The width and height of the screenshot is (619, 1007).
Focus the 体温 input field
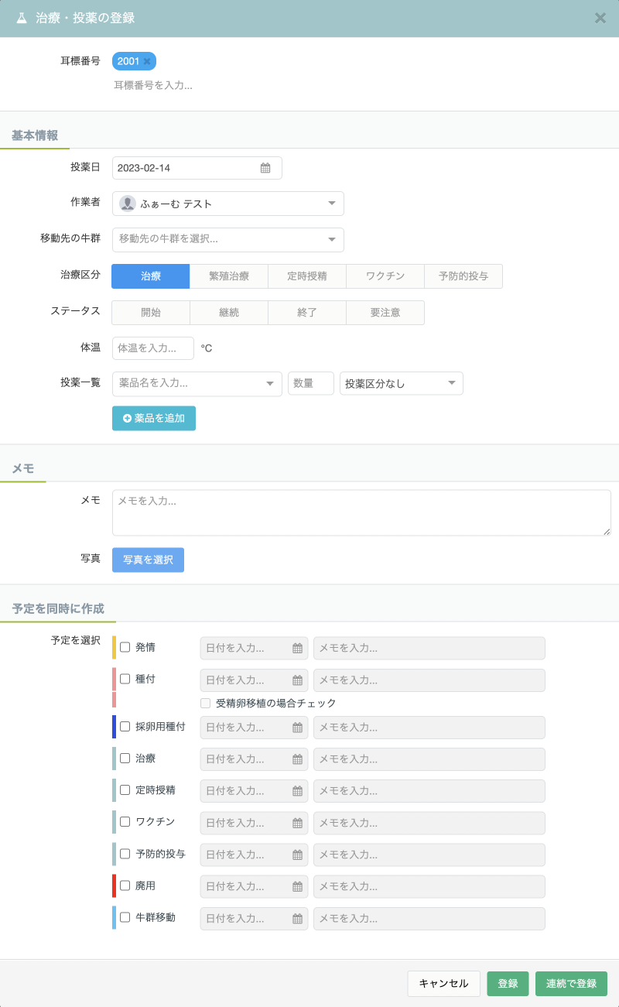click(153, 348)
